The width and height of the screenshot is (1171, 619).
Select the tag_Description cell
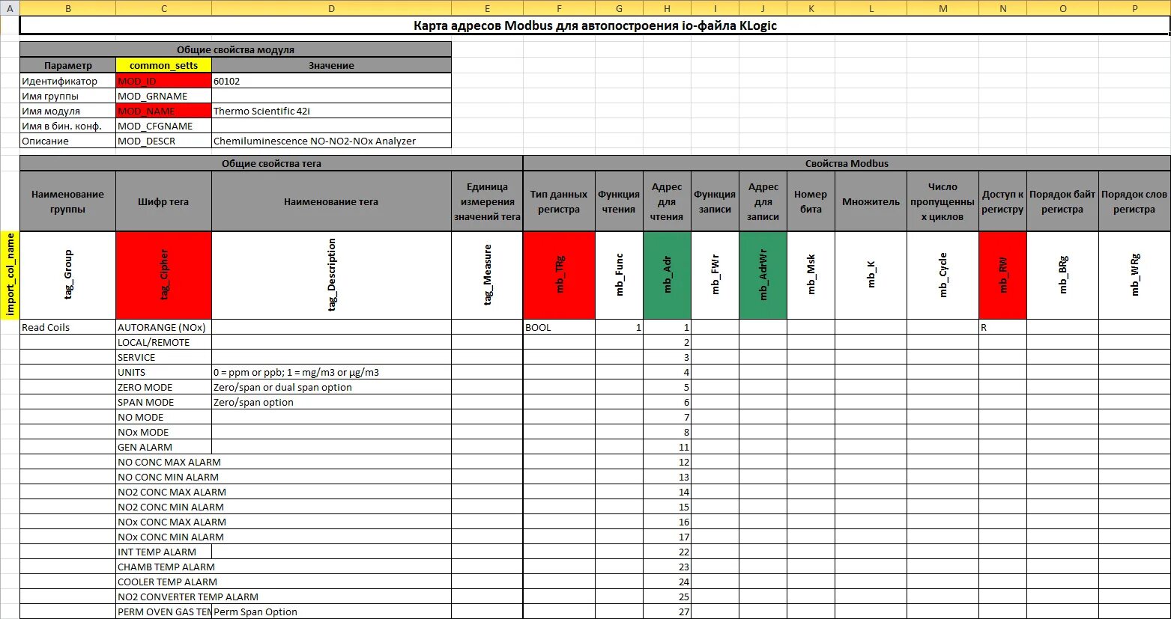pos(332,275)
